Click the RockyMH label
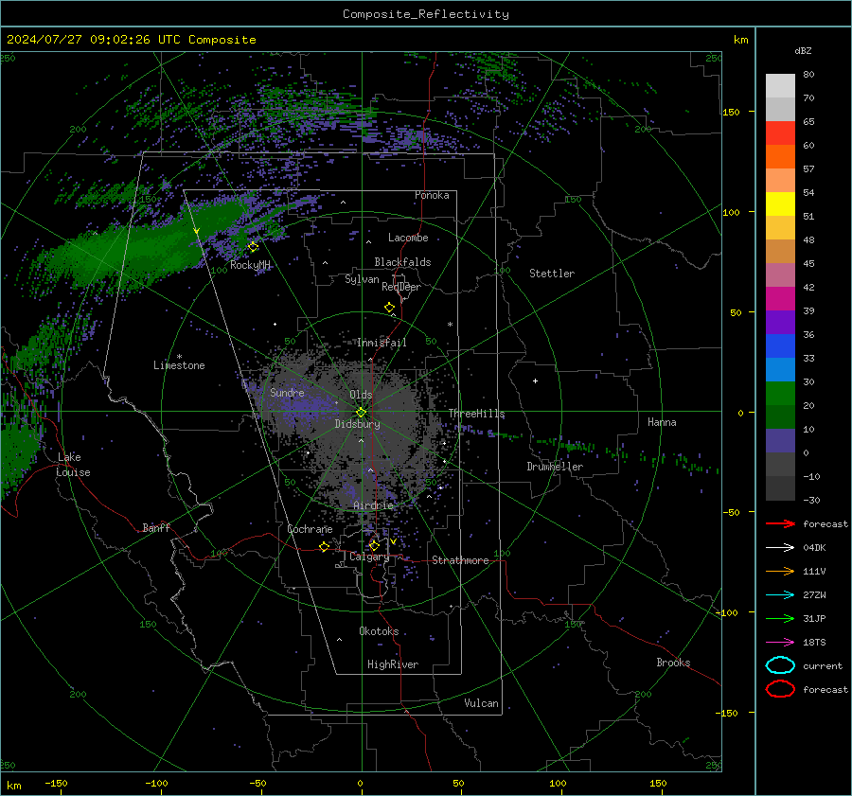The width and height of the screenshot is (852, 796). (250, 265)
